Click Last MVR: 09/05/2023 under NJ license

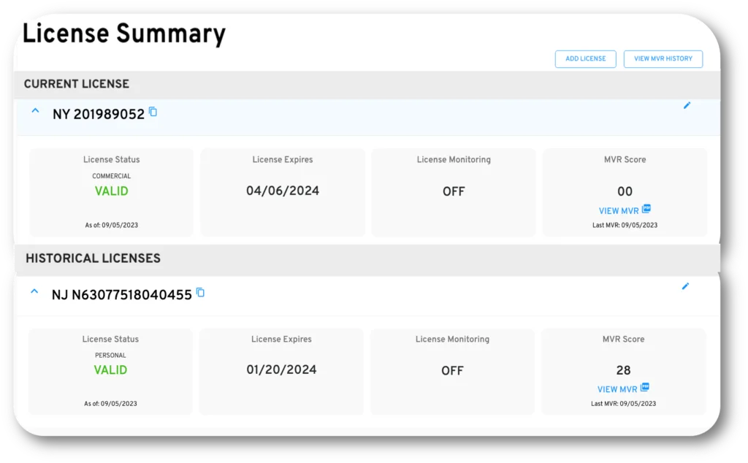click(624, 403)
